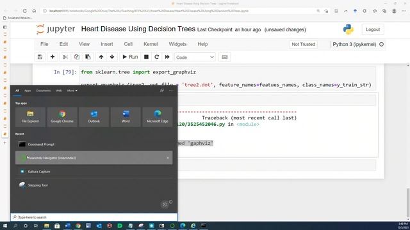The height and width of the screenshot is (230, 410).
Task: Save the notebook with the floppy disk icon
Action: pyautogui.click(x=40, y=57)
